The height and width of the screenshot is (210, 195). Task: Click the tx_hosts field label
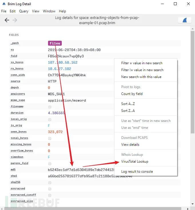[17, 62]
